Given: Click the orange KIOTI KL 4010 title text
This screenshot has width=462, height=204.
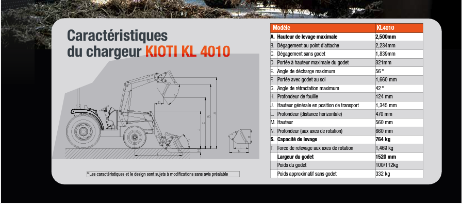Looking at the screenshot, I should click(188, 51).
